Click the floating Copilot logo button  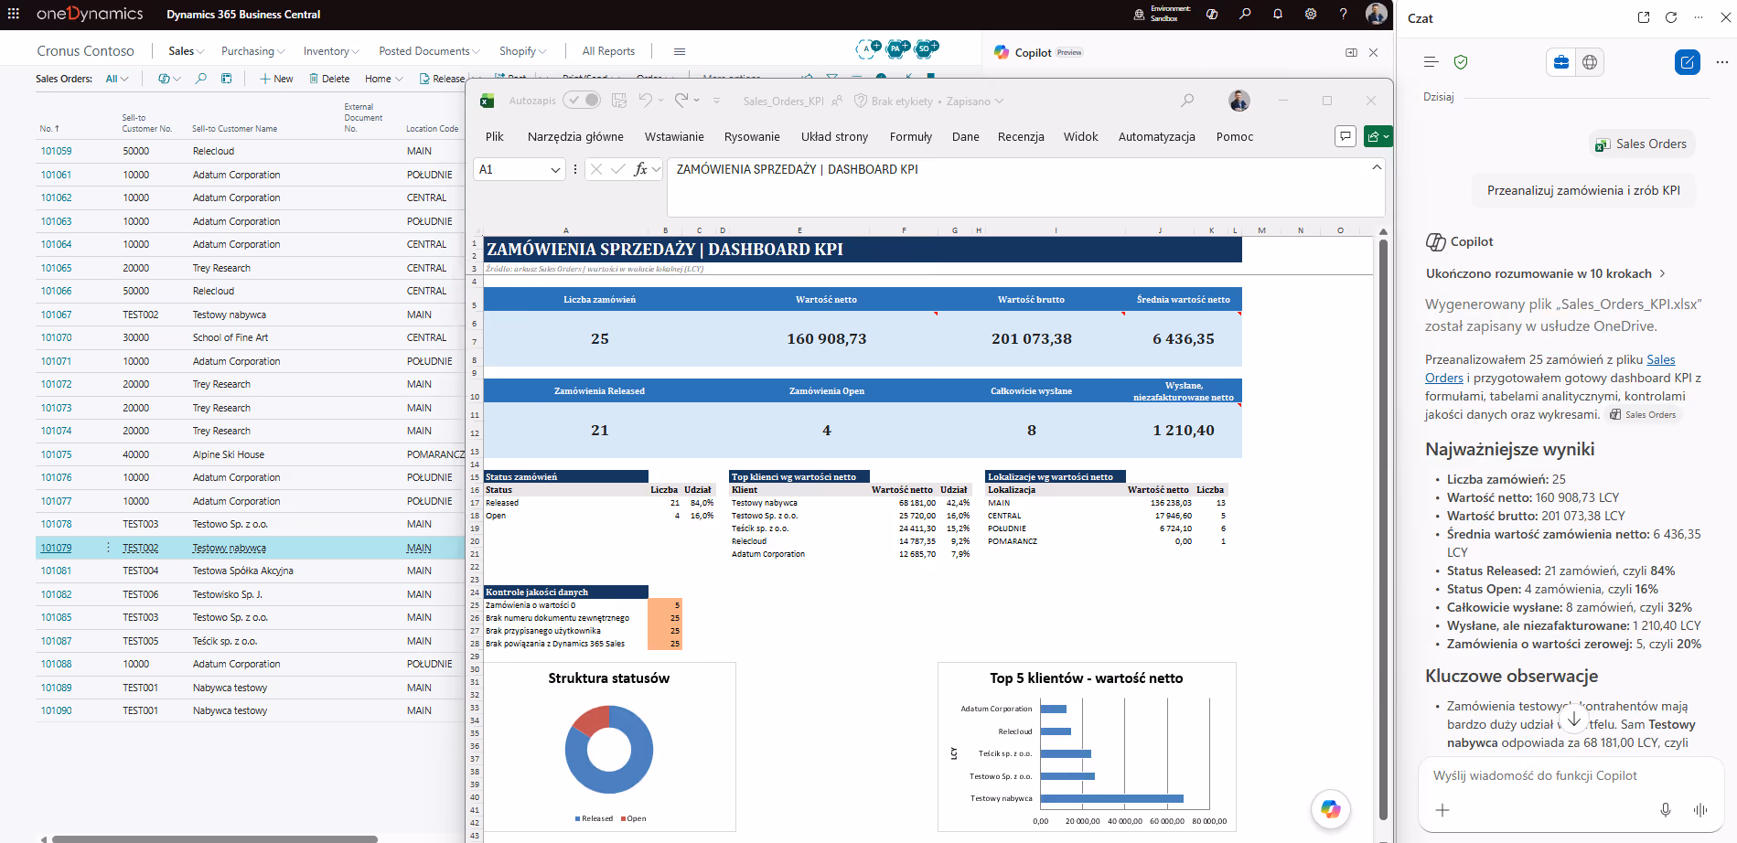point(1331,809)
